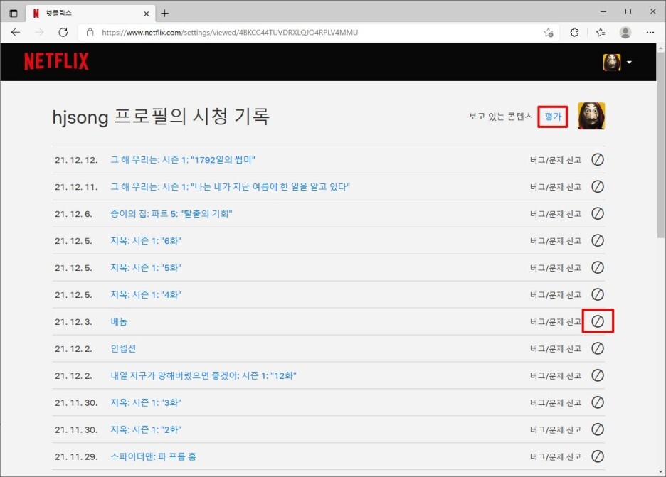Image resolution: width=666 pixels, height=477 pixels.
Task: Open '스파이더맨: 파 프롬 홈' title link
Action: click(x=153, y=456)
